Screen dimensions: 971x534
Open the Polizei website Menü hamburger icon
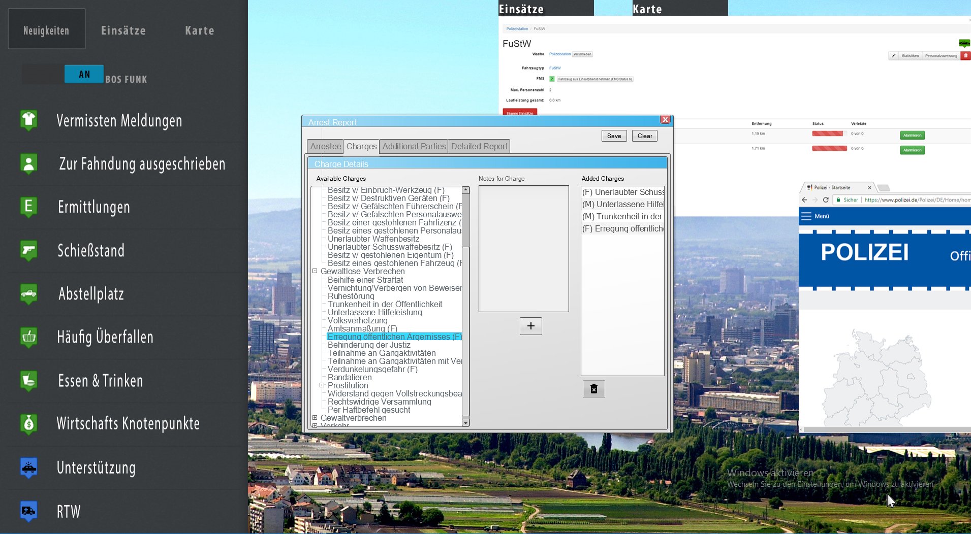click(x=806, y=216)
